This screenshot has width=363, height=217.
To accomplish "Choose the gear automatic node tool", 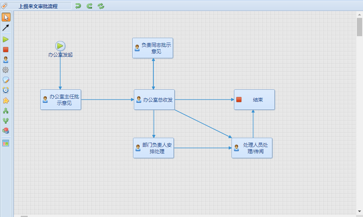I will 6,70.
